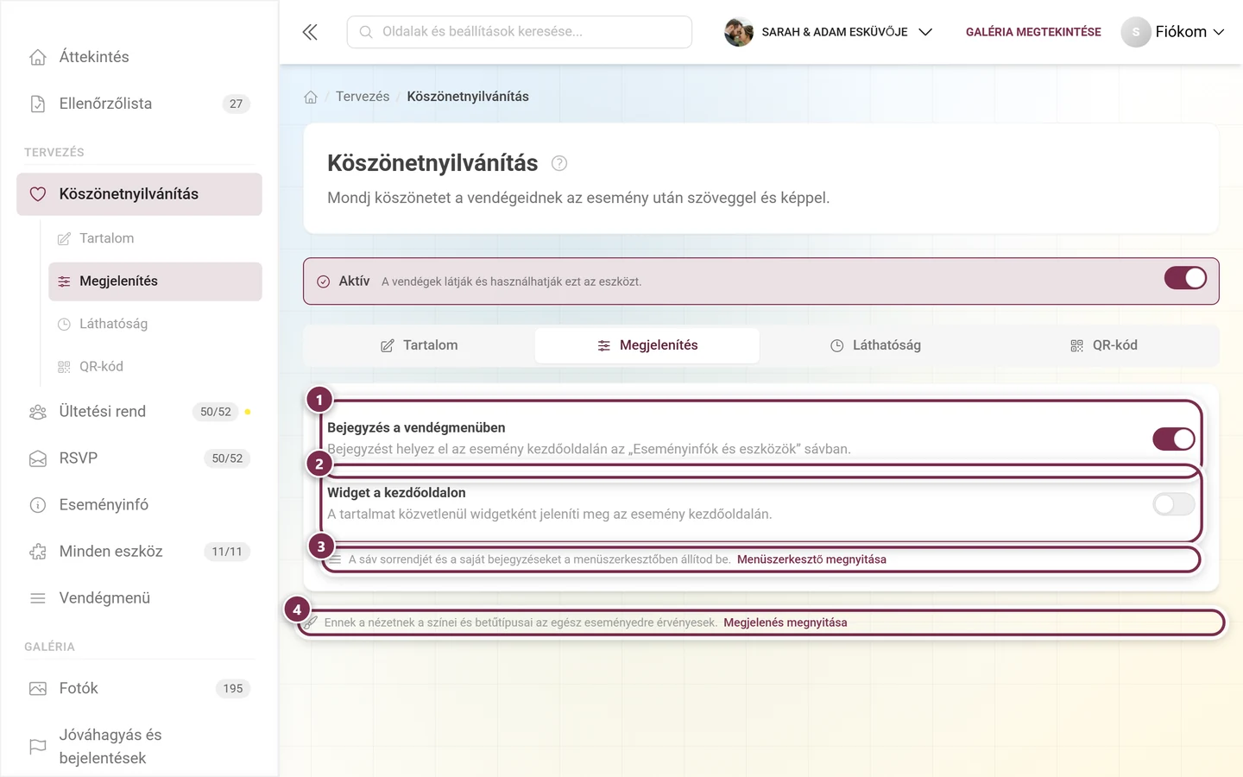Viewport: 1243px width, 777px height.
Task: Click Tervezés in the breadcrumb
Action: (363, 97)
